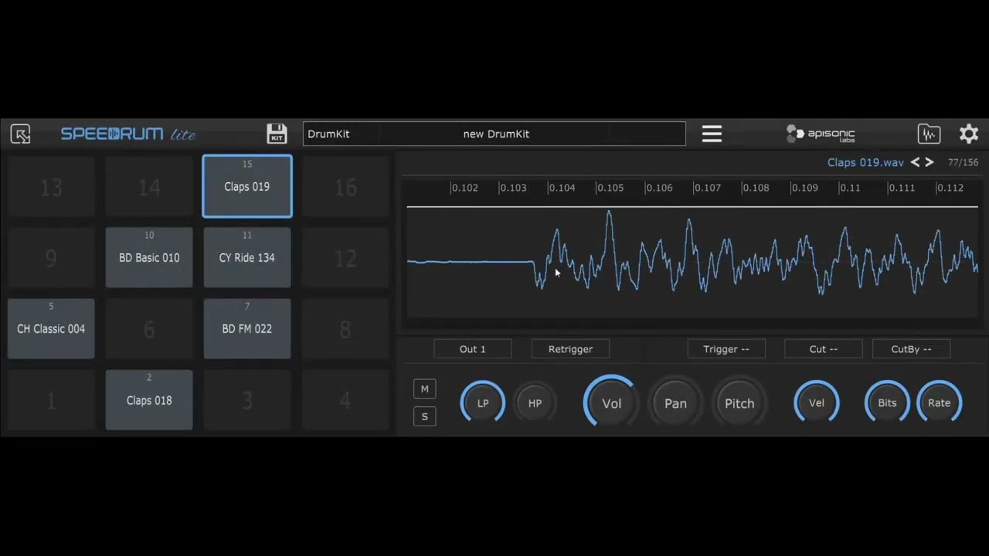Select empty pad 13
Screen dimensions: 989x556
51,186
